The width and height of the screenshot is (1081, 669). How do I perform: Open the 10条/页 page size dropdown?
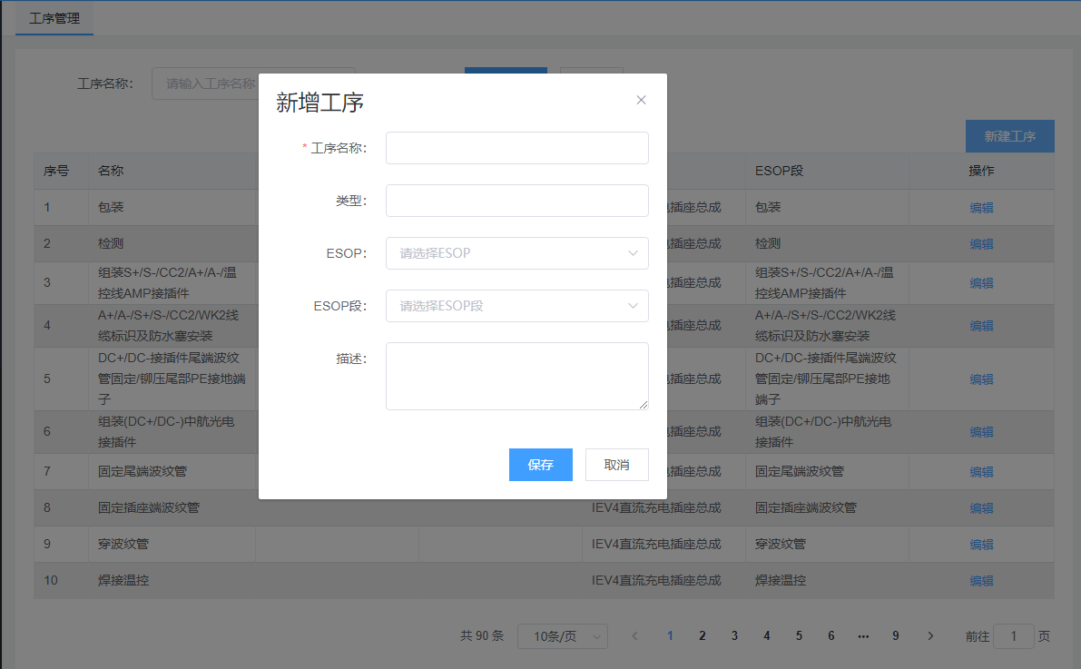[x=562, y=636]
